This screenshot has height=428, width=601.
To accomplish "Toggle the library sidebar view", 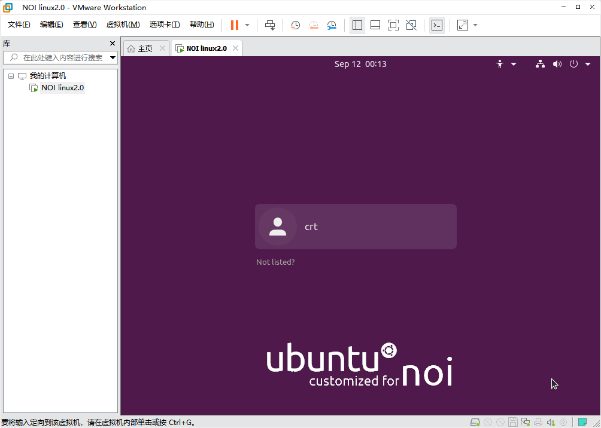I will pyautogui.click(x=357, y=25).
